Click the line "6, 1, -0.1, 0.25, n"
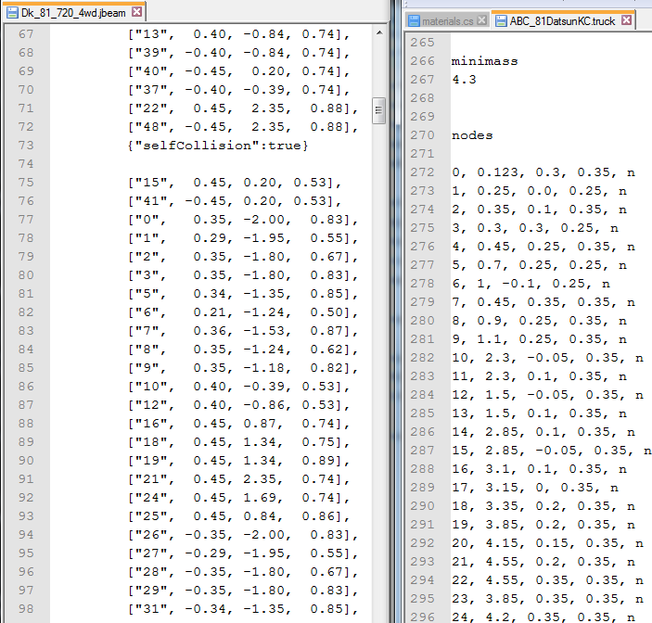This screenshot has width=652, height=623. [531, 284]
